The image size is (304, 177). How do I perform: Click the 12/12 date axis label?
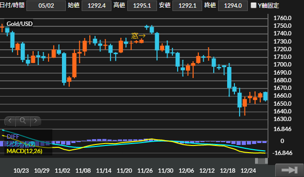click(207, 171)
